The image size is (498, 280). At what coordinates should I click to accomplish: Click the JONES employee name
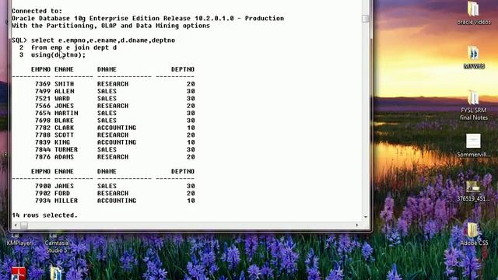(64, 106)
